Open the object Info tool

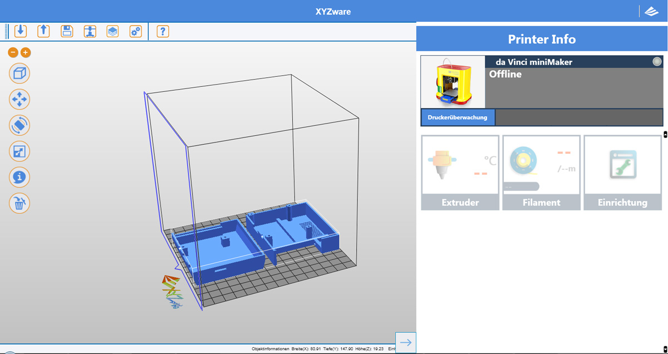(19, 177)
